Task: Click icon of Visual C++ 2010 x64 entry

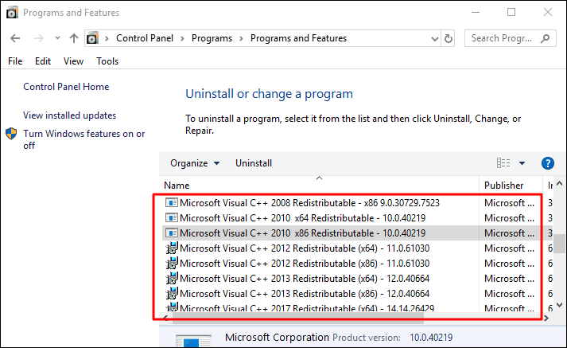Action: (172, 217)
